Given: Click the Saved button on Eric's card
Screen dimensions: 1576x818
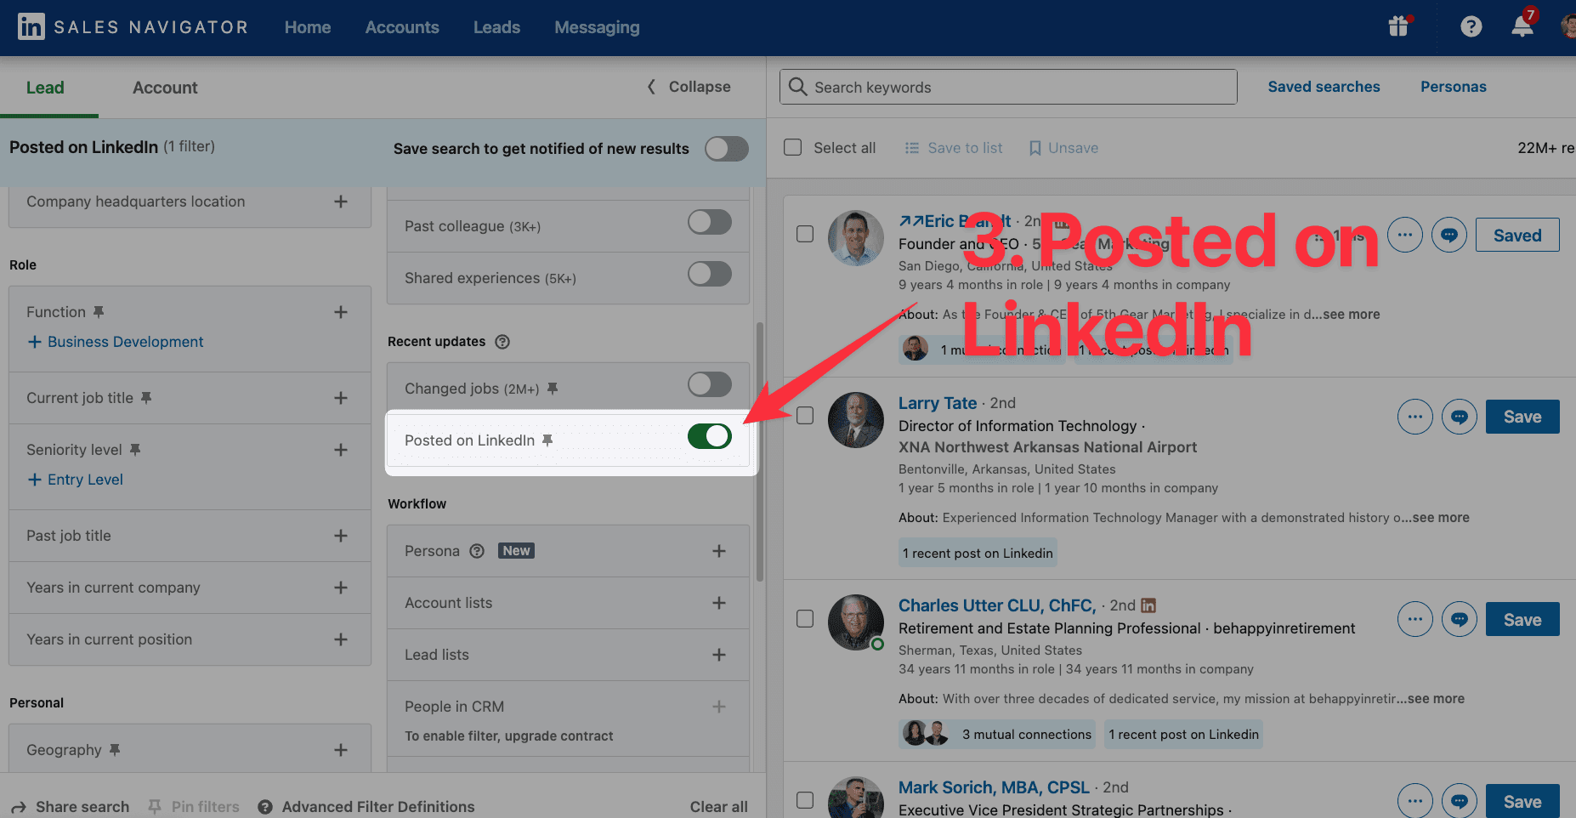Looking at the screenshot, I should coord(1517,235).
